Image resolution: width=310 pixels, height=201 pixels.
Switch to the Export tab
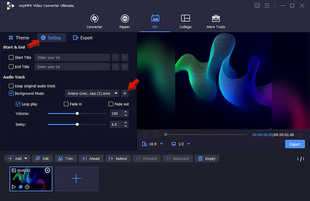[83, 38]
